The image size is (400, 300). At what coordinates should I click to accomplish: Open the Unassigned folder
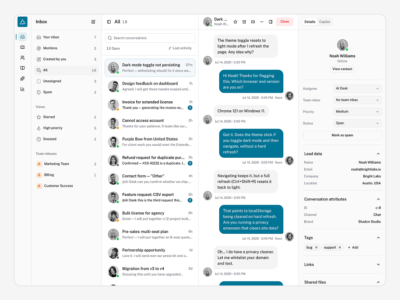point(66,81)
